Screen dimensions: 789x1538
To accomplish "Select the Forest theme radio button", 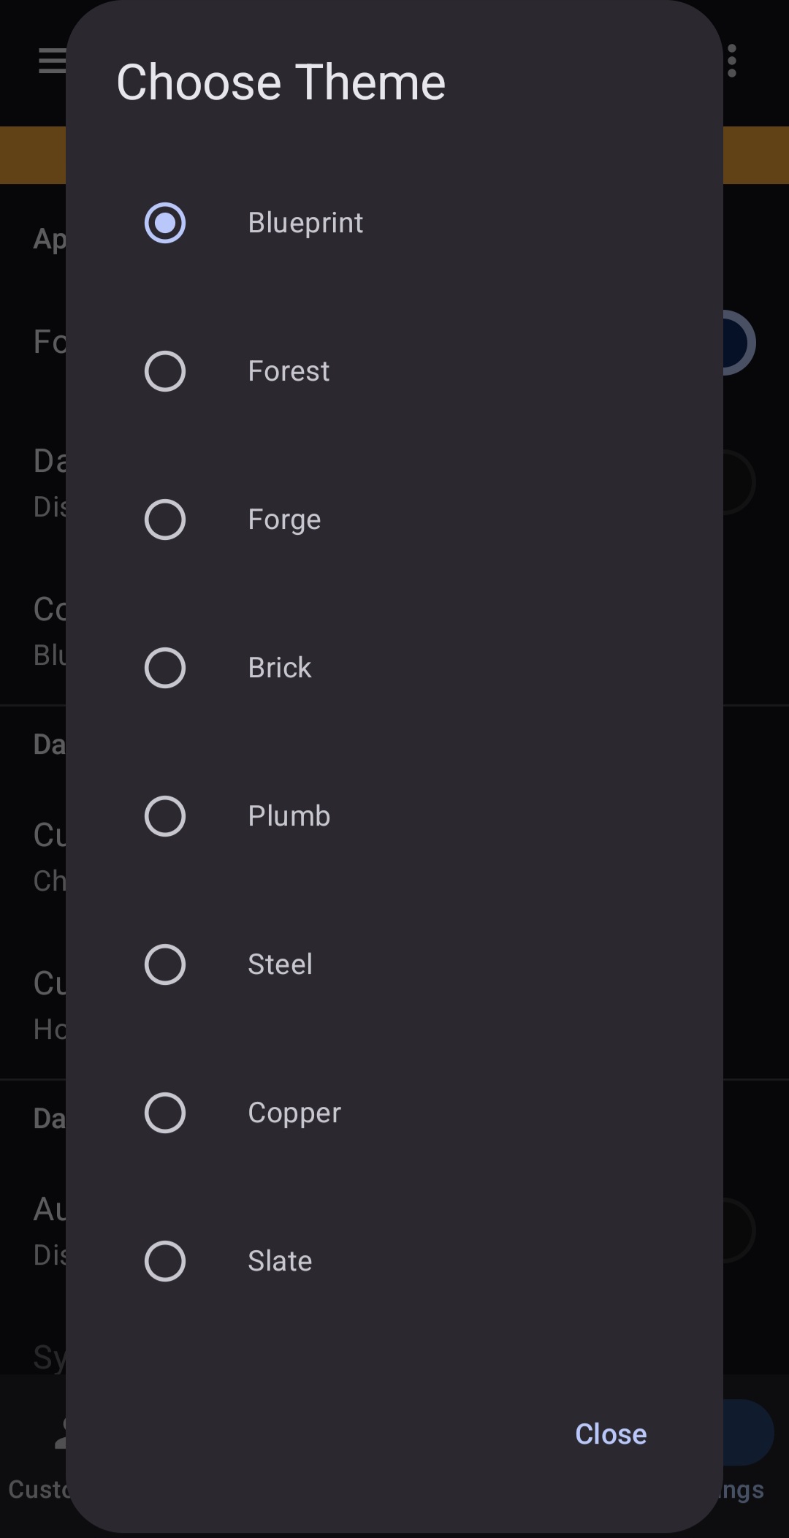I will (x=165, y=370).
